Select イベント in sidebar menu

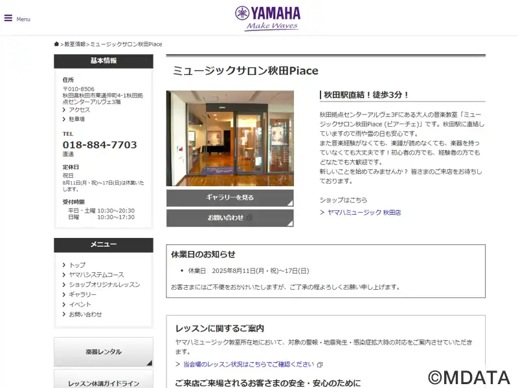pyautogui.click(x=80, y=304)
